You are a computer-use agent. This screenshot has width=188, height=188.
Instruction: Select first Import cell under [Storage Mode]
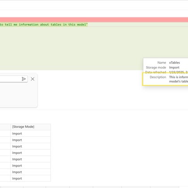point(30,133)
